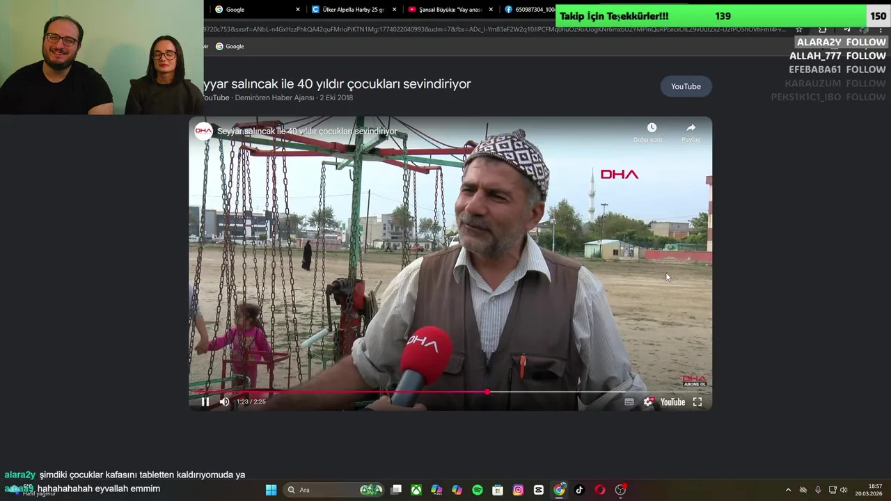891x501 pixels.
Task: Click the 'Demirören Haber Ajansı' source text
Action: coord(274,97)
